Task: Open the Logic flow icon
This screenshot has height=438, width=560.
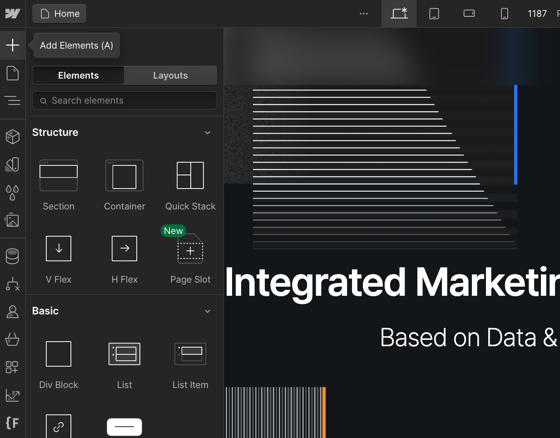Action: [13, 284]
